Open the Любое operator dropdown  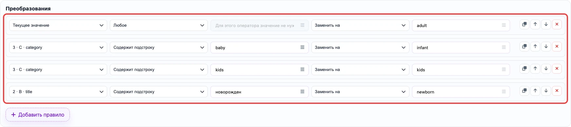pos(159,25)
